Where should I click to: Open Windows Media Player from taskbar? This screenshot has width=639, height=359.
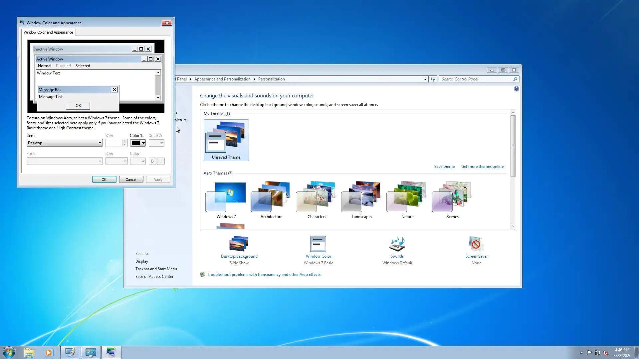coord(49,352)
